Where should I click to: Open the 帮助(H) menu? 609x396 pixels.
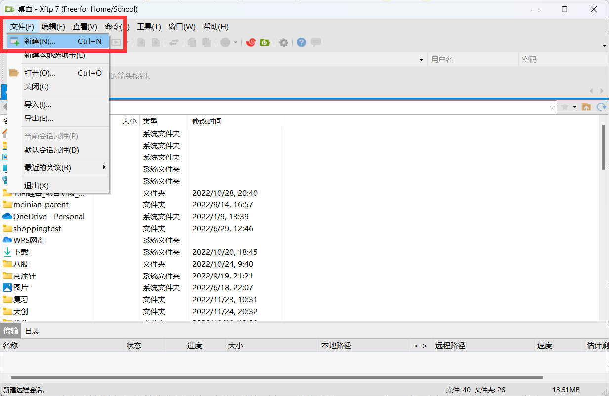coord(216,27)
